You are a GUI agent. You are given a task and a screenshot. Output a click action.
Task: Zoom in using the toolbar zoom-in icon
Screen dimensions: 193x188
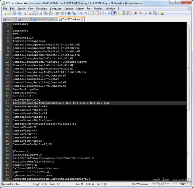tap(81, 13)
